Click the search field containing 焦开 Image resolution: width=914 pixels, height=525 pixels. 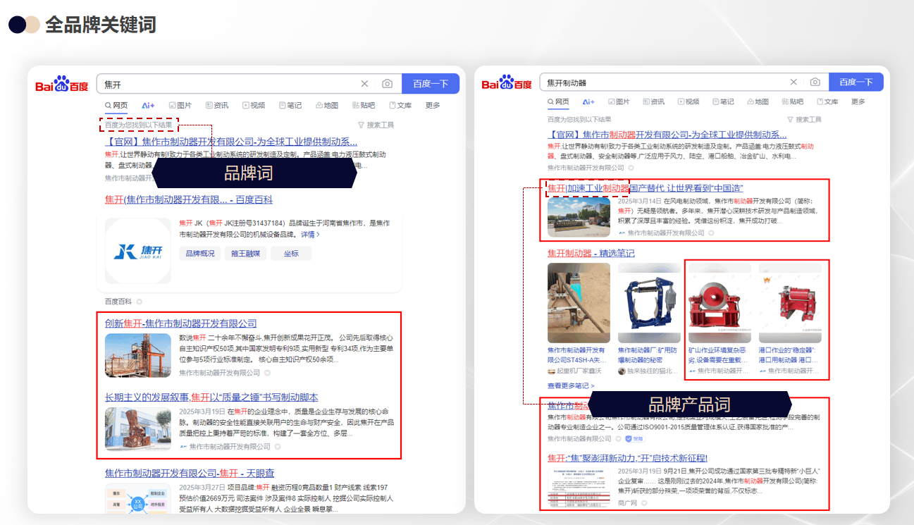[249, 84]
